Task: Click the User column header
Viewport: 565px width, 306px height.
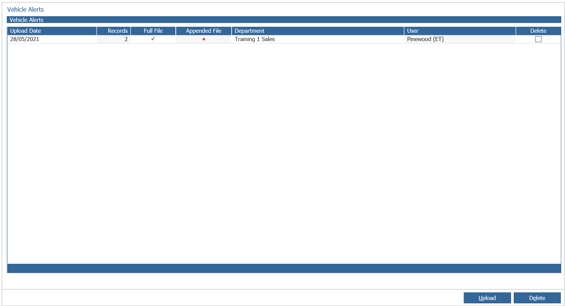Action: [x=460, y=31]
